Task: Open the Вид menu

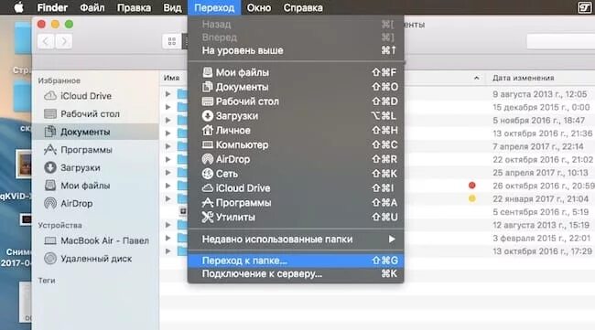Action: click(172, 7)
